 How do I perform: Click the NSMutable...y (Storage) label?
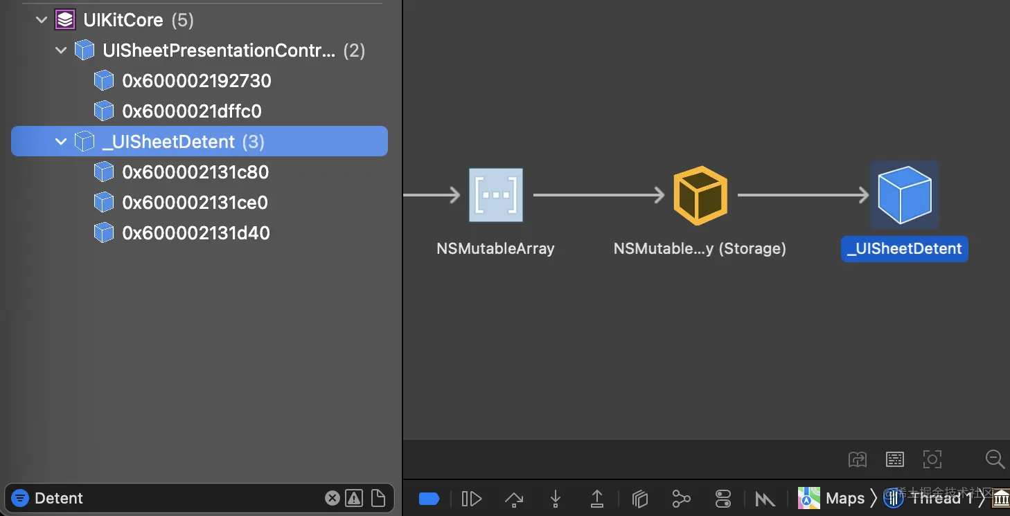tap(700, 249)
